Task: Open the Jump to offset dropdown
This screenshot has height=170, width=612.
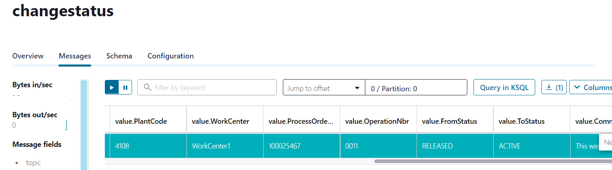Action: tap(324, 88)
